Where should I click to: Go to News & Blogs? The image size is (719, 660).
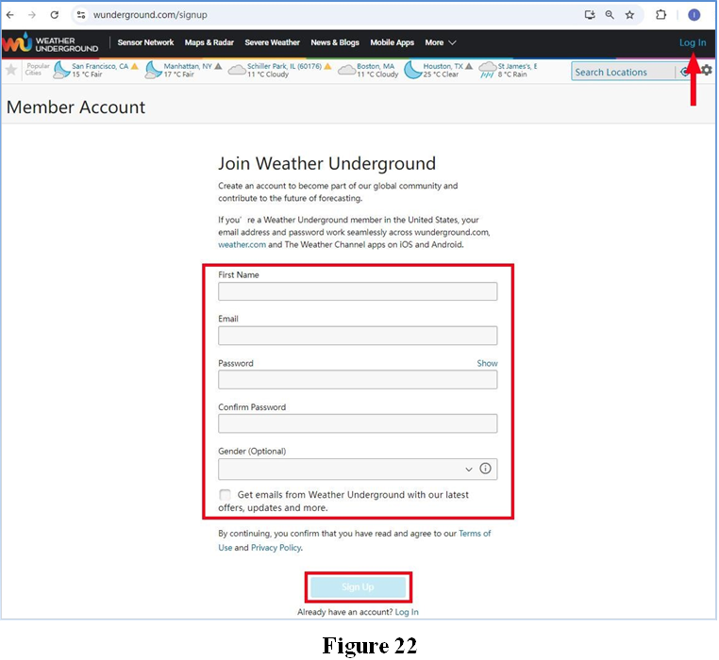click(x=335, y=42)
